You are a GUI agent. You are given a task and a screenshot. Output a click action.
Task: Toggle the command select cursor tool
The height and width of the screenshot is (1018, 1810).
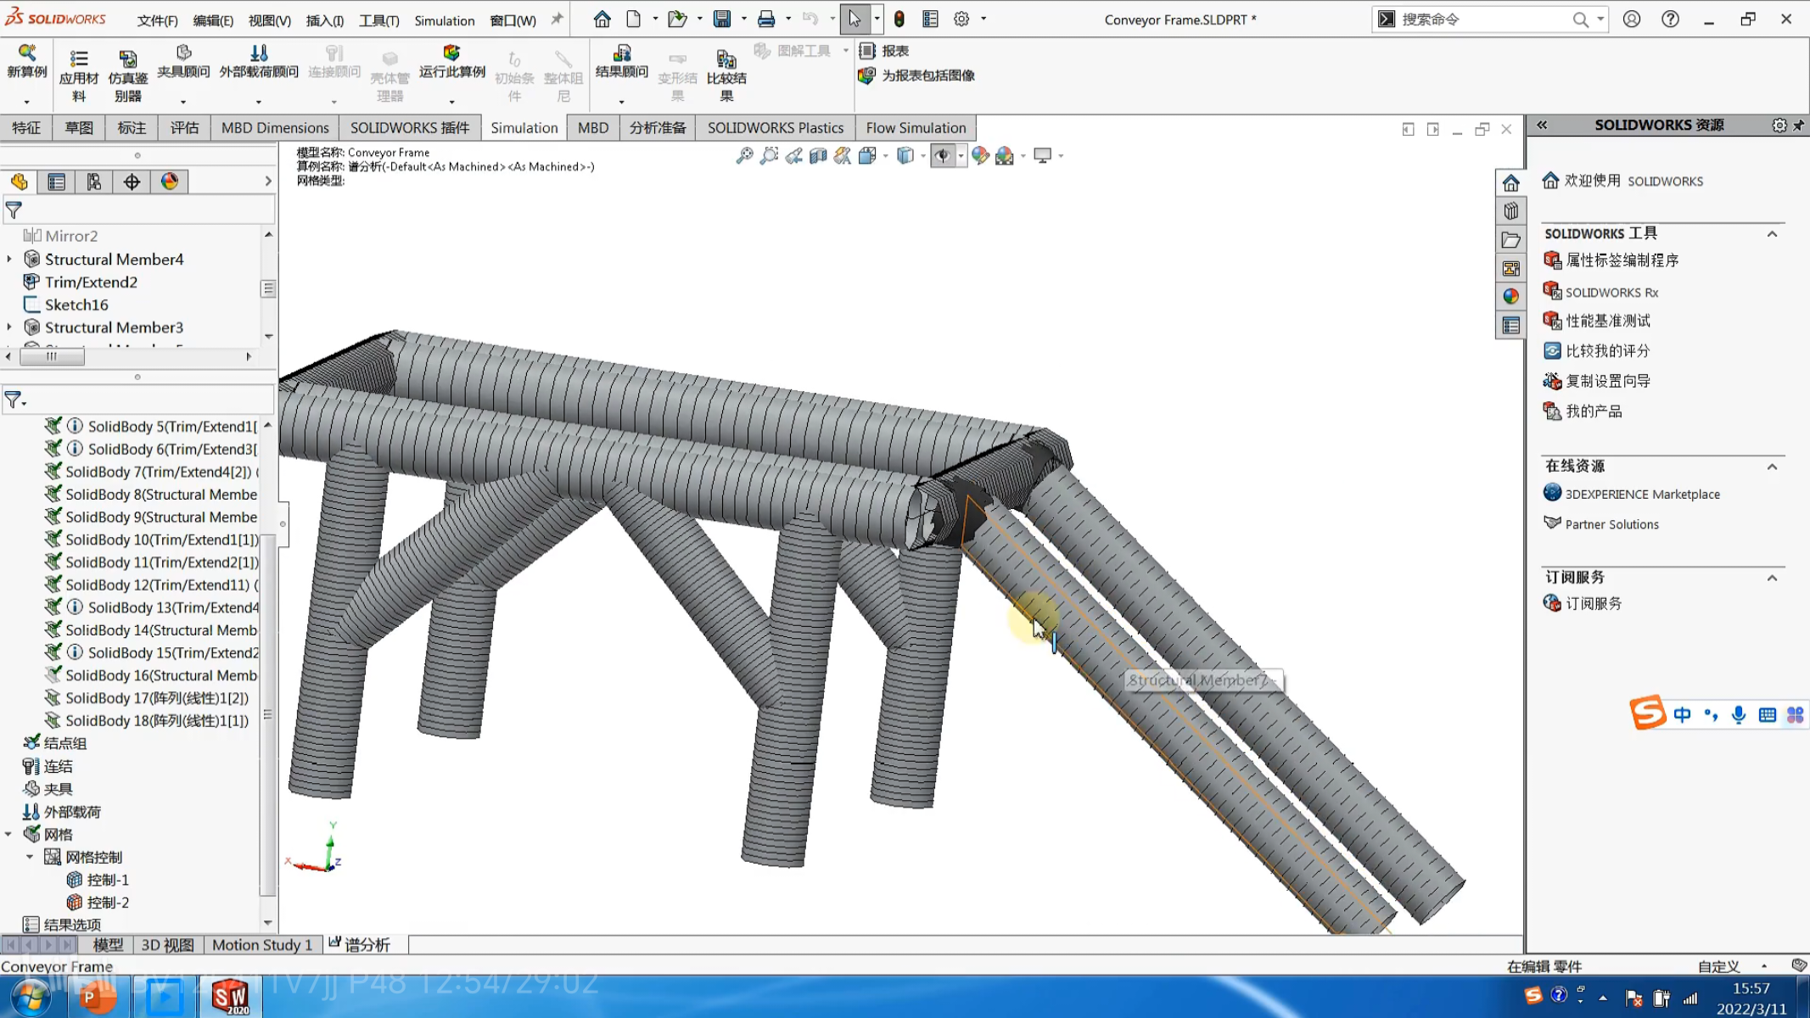point(855,19)
